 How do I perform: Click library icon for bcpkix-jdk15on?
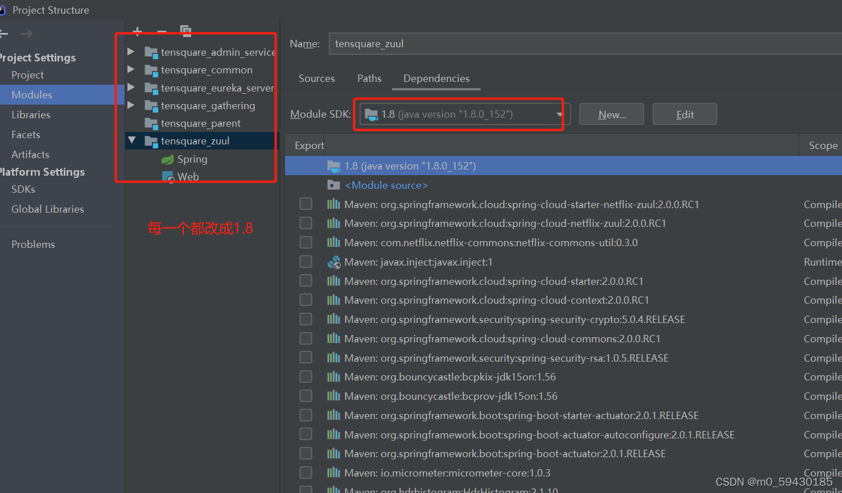pyautogui.click(x=334, y=377)
